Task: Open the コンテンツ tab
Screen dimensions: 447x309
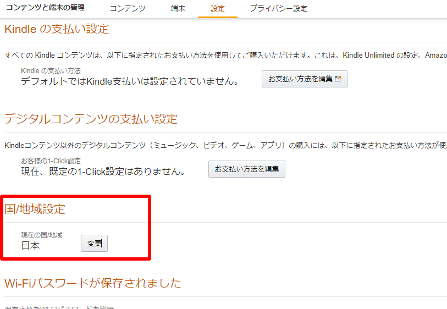Action: 128,9
